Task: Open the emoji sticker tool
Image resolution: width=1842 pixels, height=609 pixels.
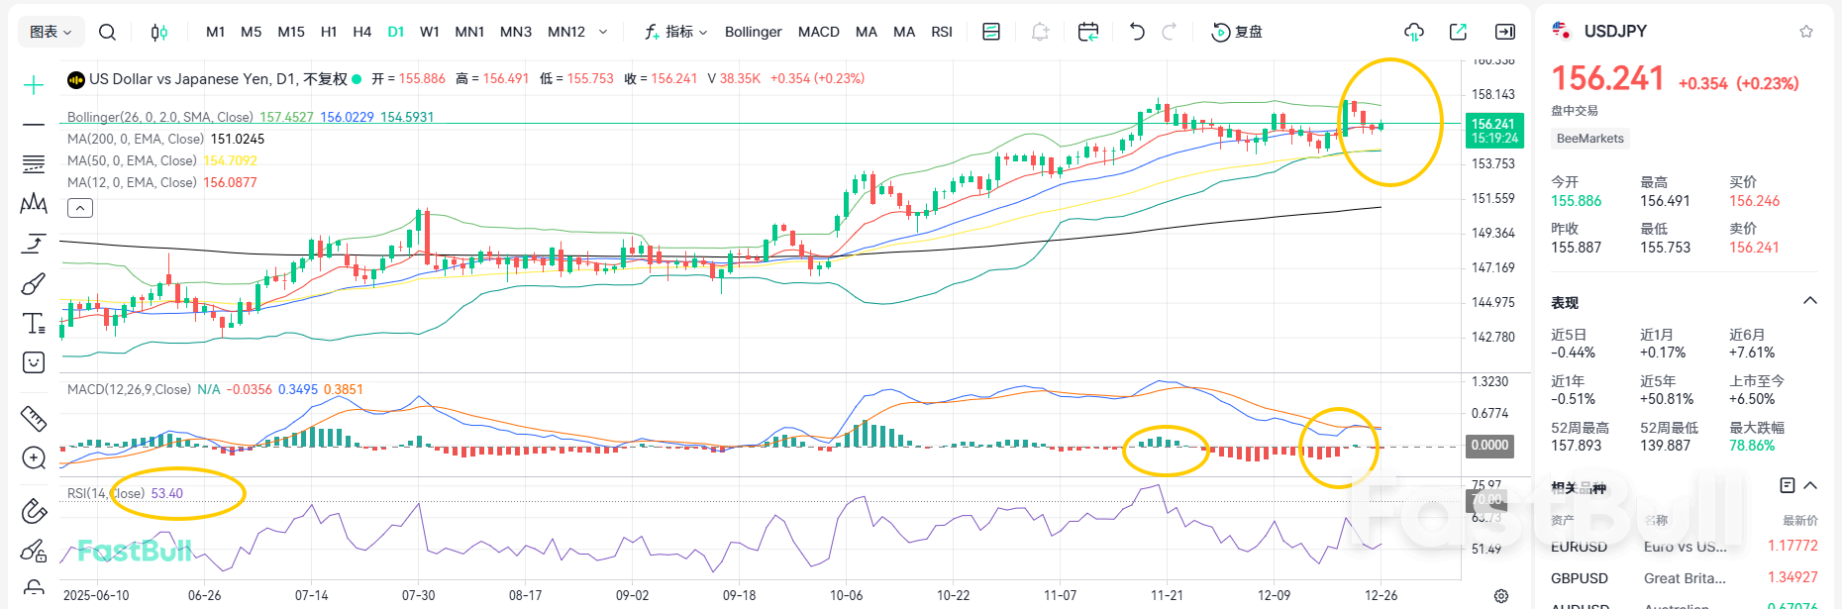Action: 34,362
